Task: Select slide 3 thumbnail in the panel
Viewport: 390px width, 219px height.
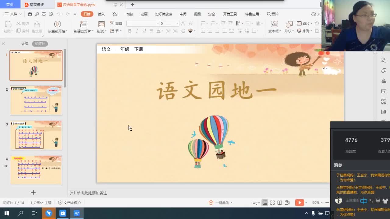Action: (x=36, y=135)
